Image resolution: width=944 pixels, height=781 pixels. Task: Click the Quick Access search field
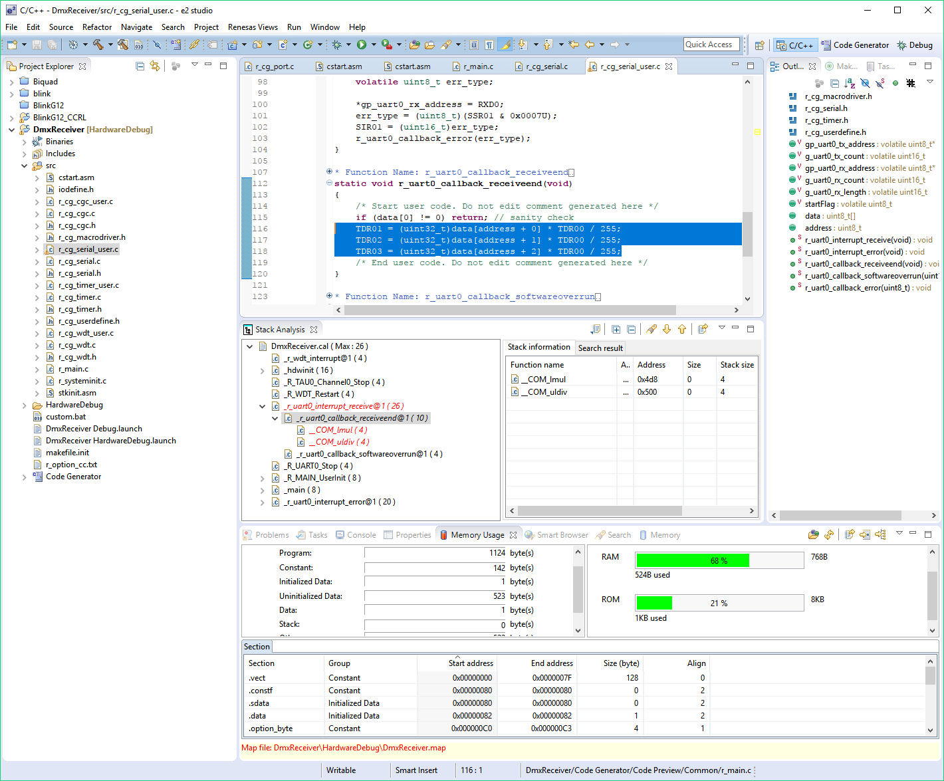click(711, 45)
